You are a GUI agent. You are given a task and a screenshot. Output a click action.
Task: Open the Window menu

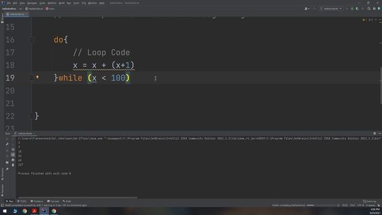93,3
